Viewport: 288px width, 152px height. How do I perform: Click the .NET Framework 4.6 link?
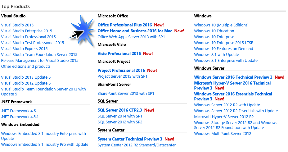pyautogui.click(x=18, y=111)
